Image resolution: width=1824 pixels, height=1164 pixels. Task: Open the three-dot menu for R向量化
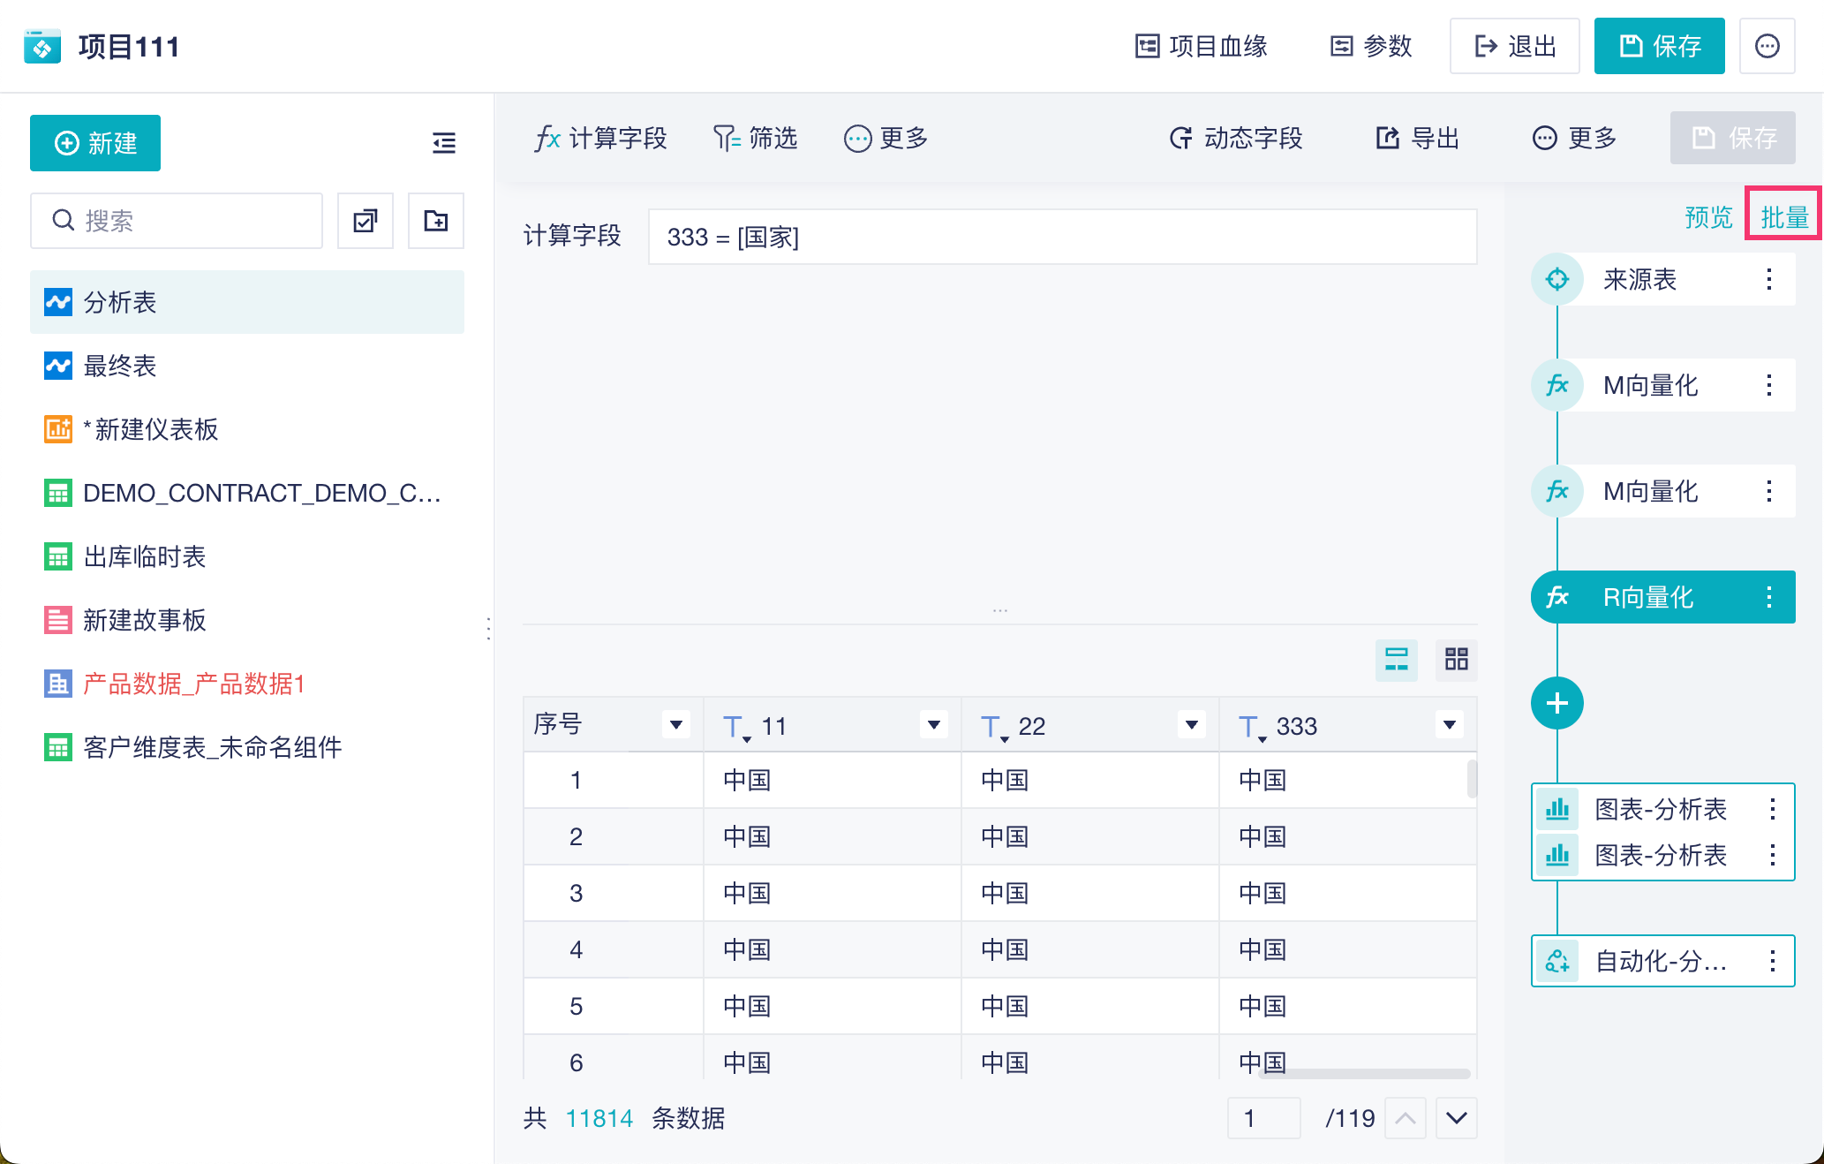pos(1769,597)
